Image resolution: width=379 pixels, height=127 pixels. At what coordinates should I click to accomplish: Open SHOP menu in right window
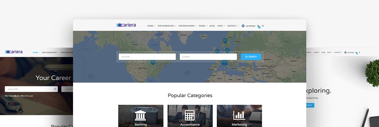[330, 52]
